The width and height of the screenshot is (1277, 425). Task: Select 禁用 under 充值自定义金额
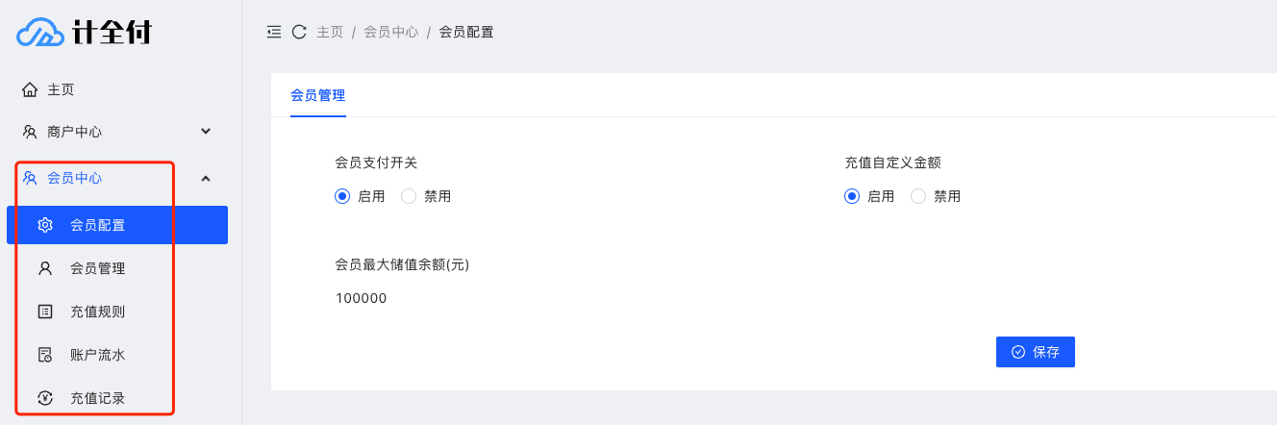[936, 196]
